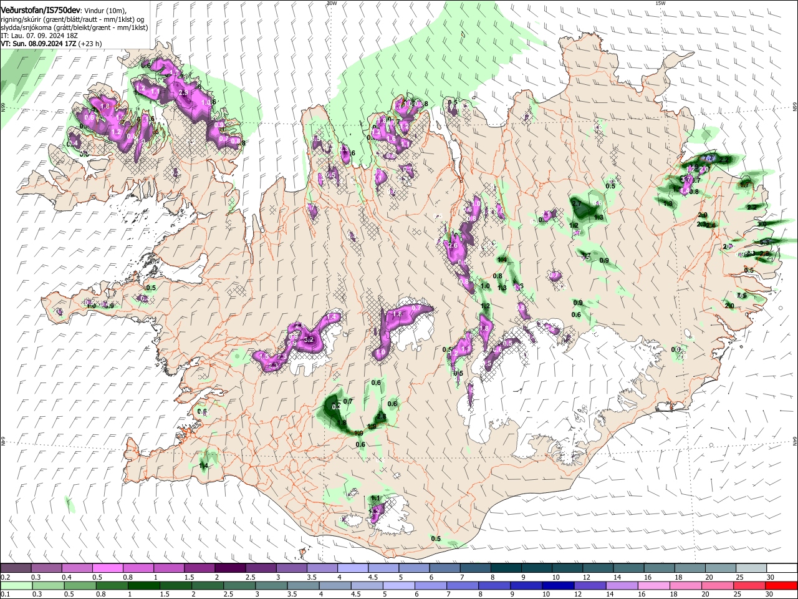Select the bright red swatch after lower label 30
798x599 pixels.
781,585
